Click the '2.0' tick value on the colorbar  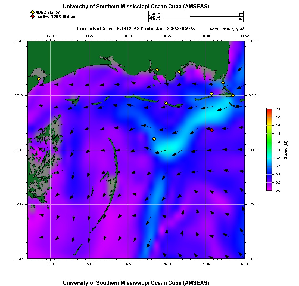pyautogui.click(x=278, y=109)
